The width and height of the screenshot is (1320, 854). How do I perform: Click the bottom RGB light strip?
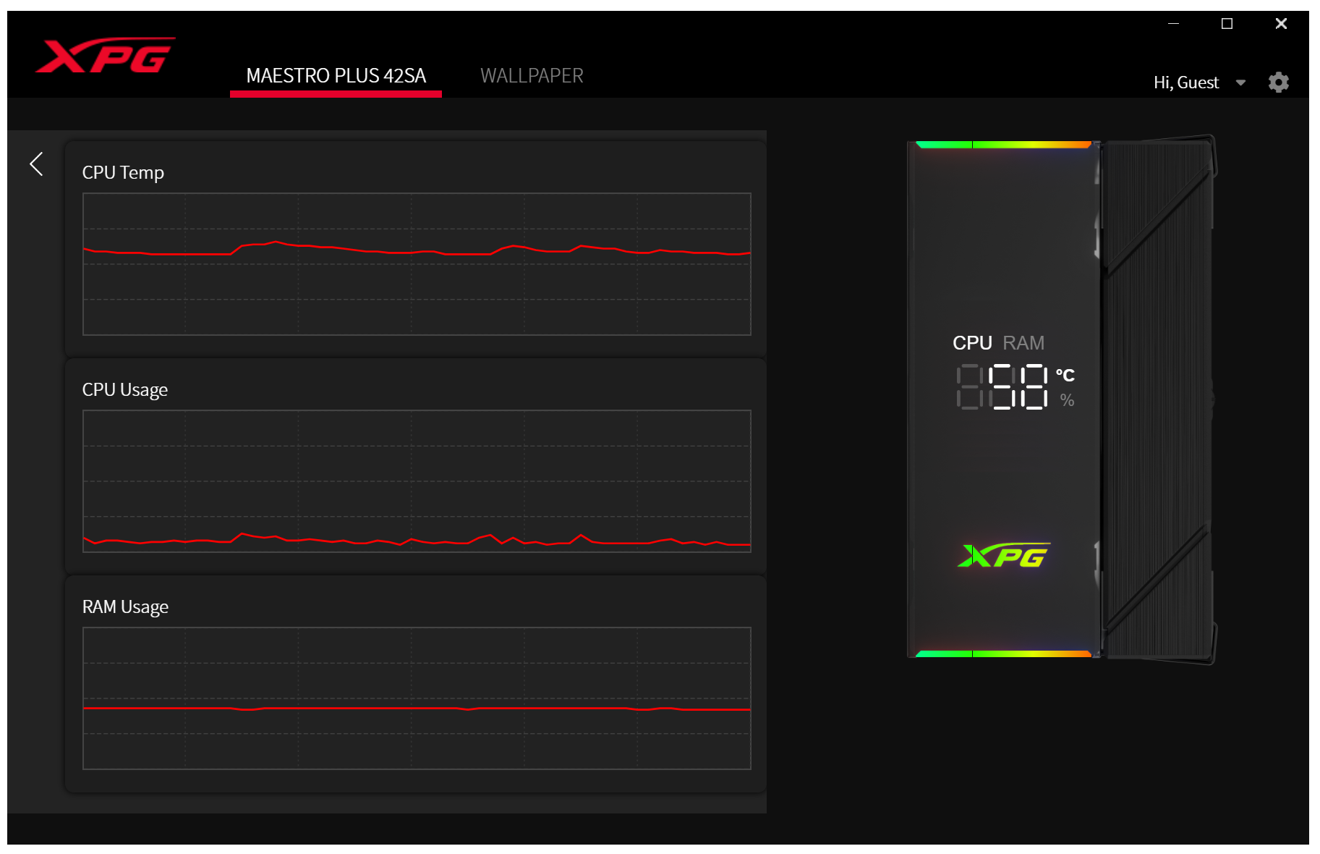[1003, 654]
